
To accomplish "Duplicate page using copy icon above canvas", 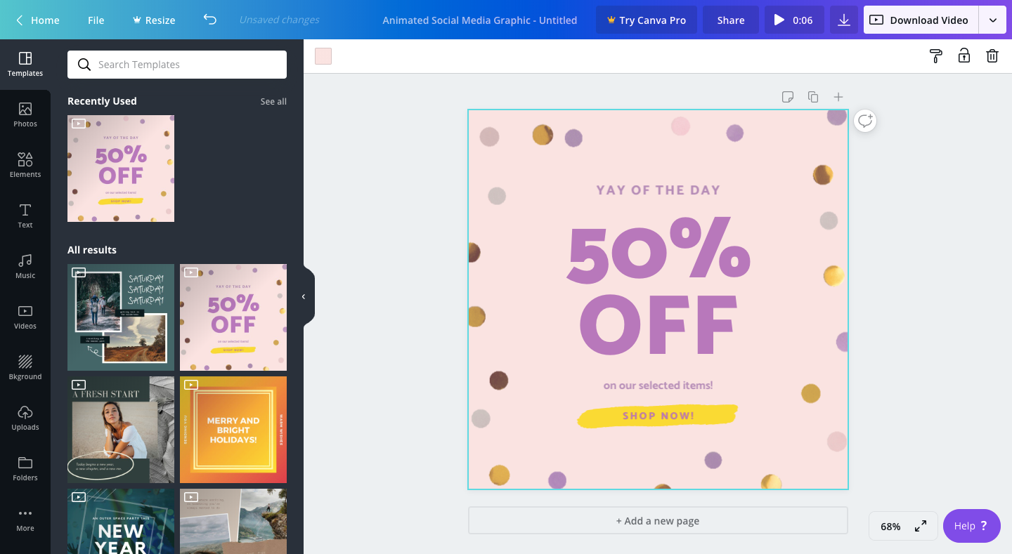I will 812,97.
